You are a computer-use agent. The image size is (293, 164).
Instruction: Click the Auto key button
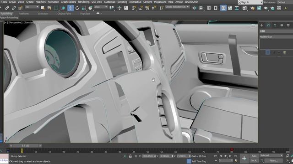254,156
